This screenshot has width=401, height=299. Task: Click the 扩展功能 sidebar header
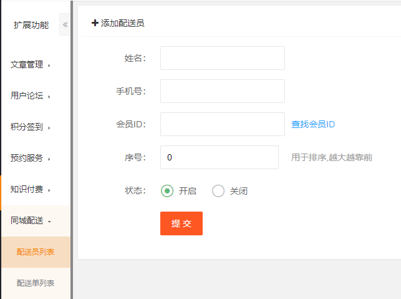pyautogui.click(x=31, y=25)
